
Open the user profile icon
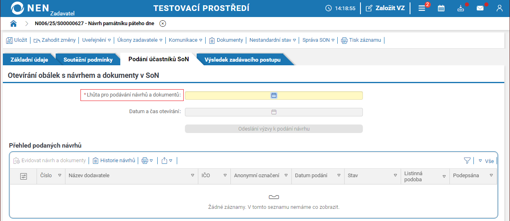click(500, 8)
